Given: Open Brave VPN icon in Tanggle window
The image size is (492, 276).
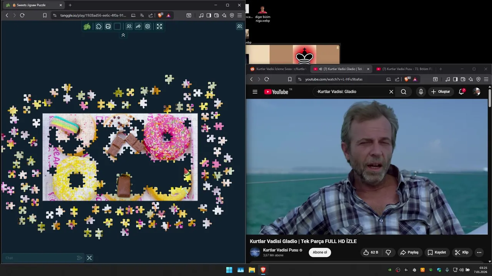Looking at the screenshot, I should pos(232,15).
